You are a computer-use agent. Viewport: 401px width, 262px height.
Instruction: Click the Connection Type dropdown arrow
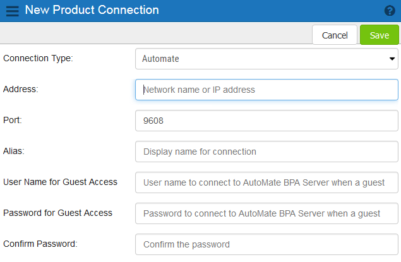point(392,59)
